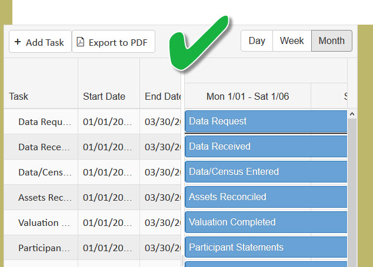Click the Task column header
The image size is (373, 267).
click(19, 97)
